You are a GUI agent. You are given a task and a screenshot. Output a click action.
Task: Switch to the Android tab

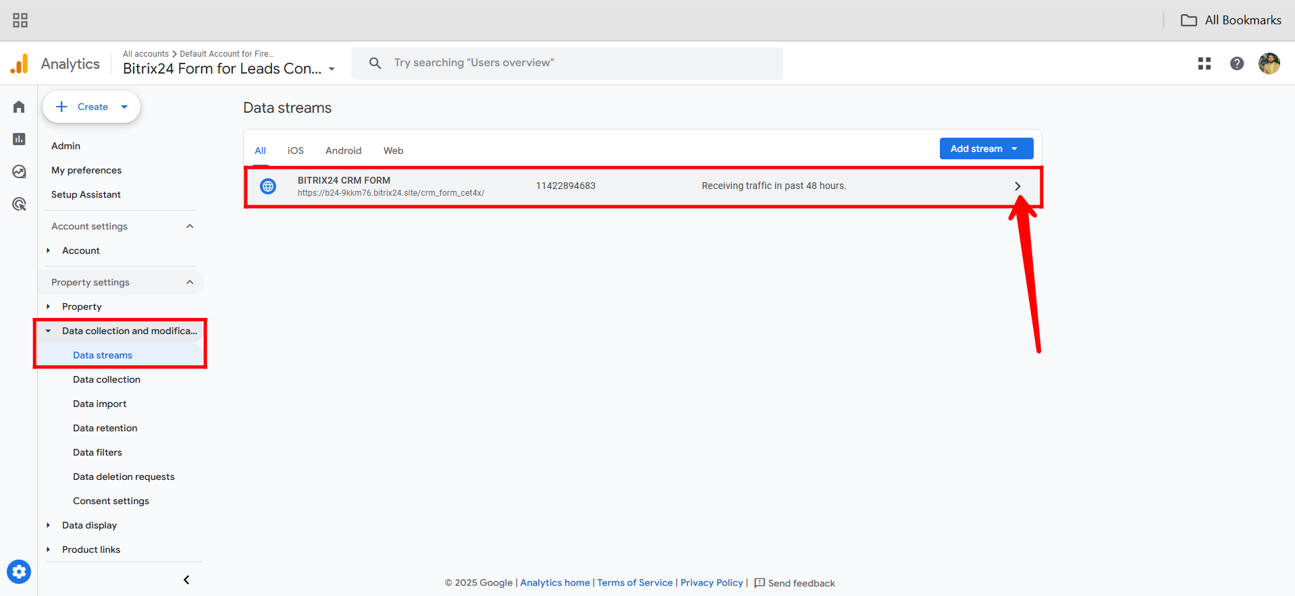pyautogui.click(x=344, y=151)
